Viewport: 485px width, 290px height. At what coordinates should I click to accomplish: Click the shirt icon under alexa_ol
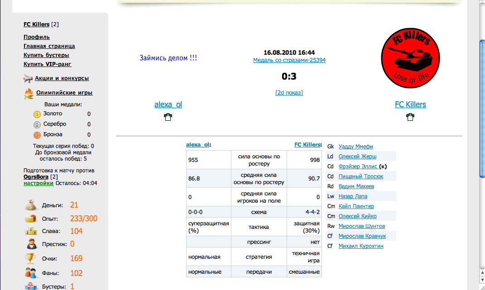(168, 117)
